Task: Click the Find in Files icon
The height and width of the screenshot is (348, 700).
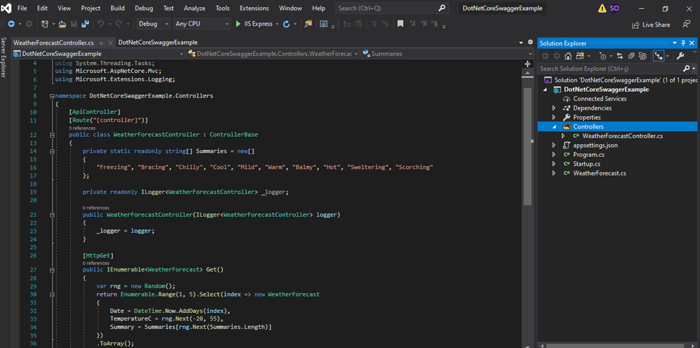Action: (x=308, y=23)
